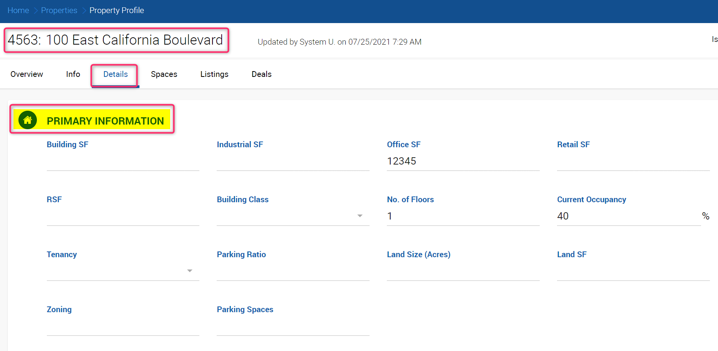Expand the Tenancy dropdown arrow
Image resolution: width=718 pixels, height=351 pixels.
[x=190, y=271]
